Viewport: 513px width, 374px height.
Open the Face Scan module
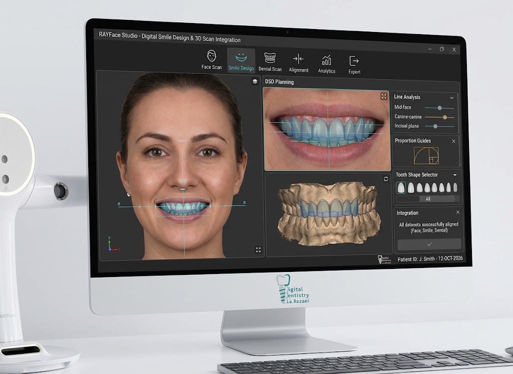[x=211, y=60]
